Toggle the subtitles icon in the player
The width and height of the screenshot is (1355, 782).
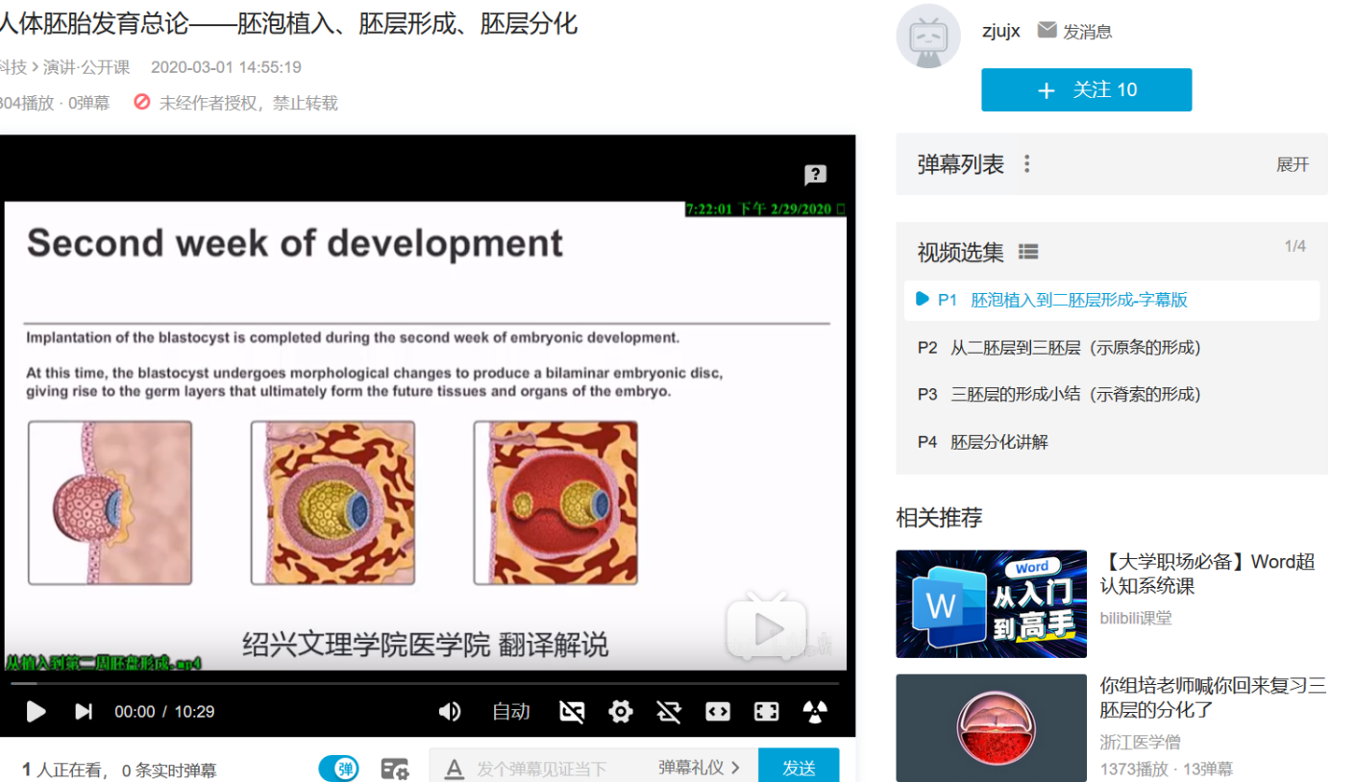pos(572,712)
